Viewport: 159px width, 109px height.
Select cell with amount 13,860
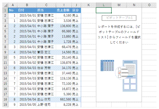click(x=64, y=37)
